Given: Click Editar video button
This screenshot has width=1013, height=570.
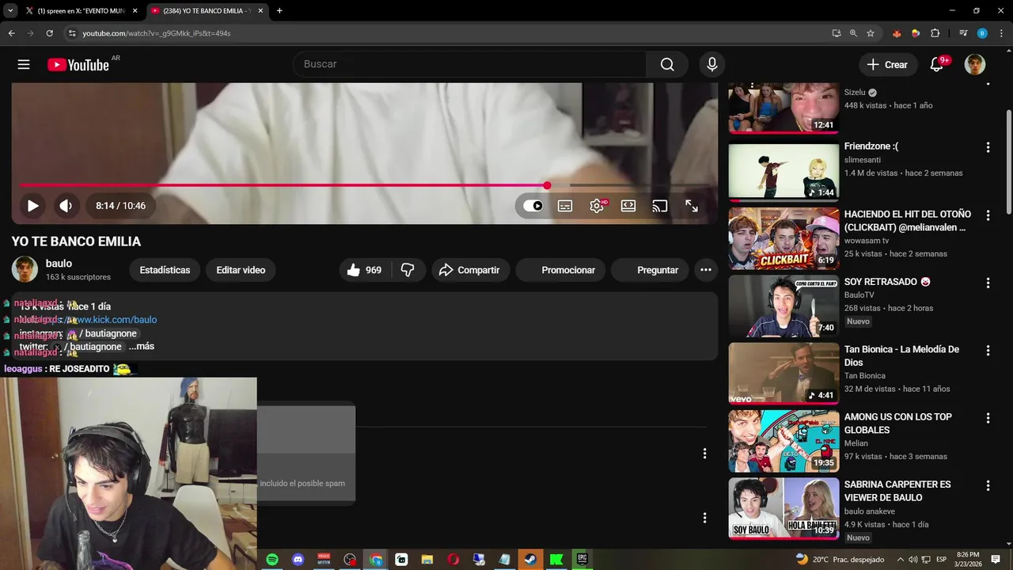Looking at the screenshot, I should (241, 270).
